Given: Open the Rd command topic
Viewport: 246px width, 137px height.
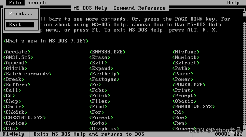Looking at the screenshot, I should coord(178,112).
